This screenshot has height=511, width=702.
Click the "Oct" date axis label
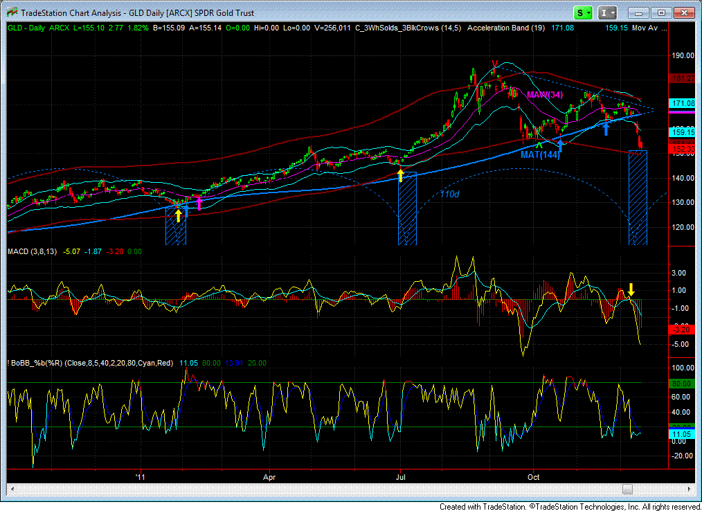(533, 477)
